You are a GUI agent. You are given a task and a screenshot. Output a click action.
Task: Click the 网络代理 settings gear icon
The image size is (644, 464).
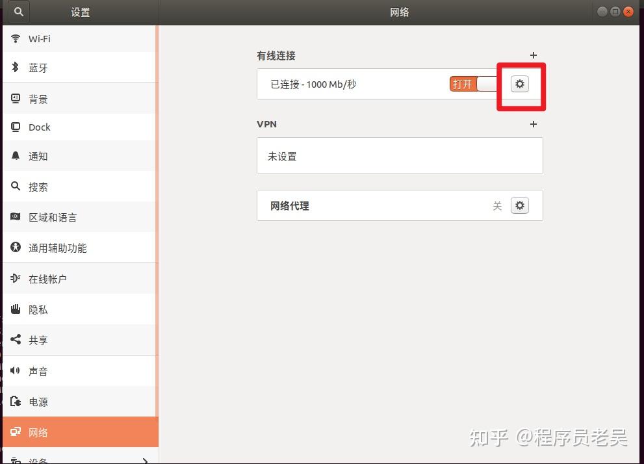pyautogui.click(x=519, y=205)
